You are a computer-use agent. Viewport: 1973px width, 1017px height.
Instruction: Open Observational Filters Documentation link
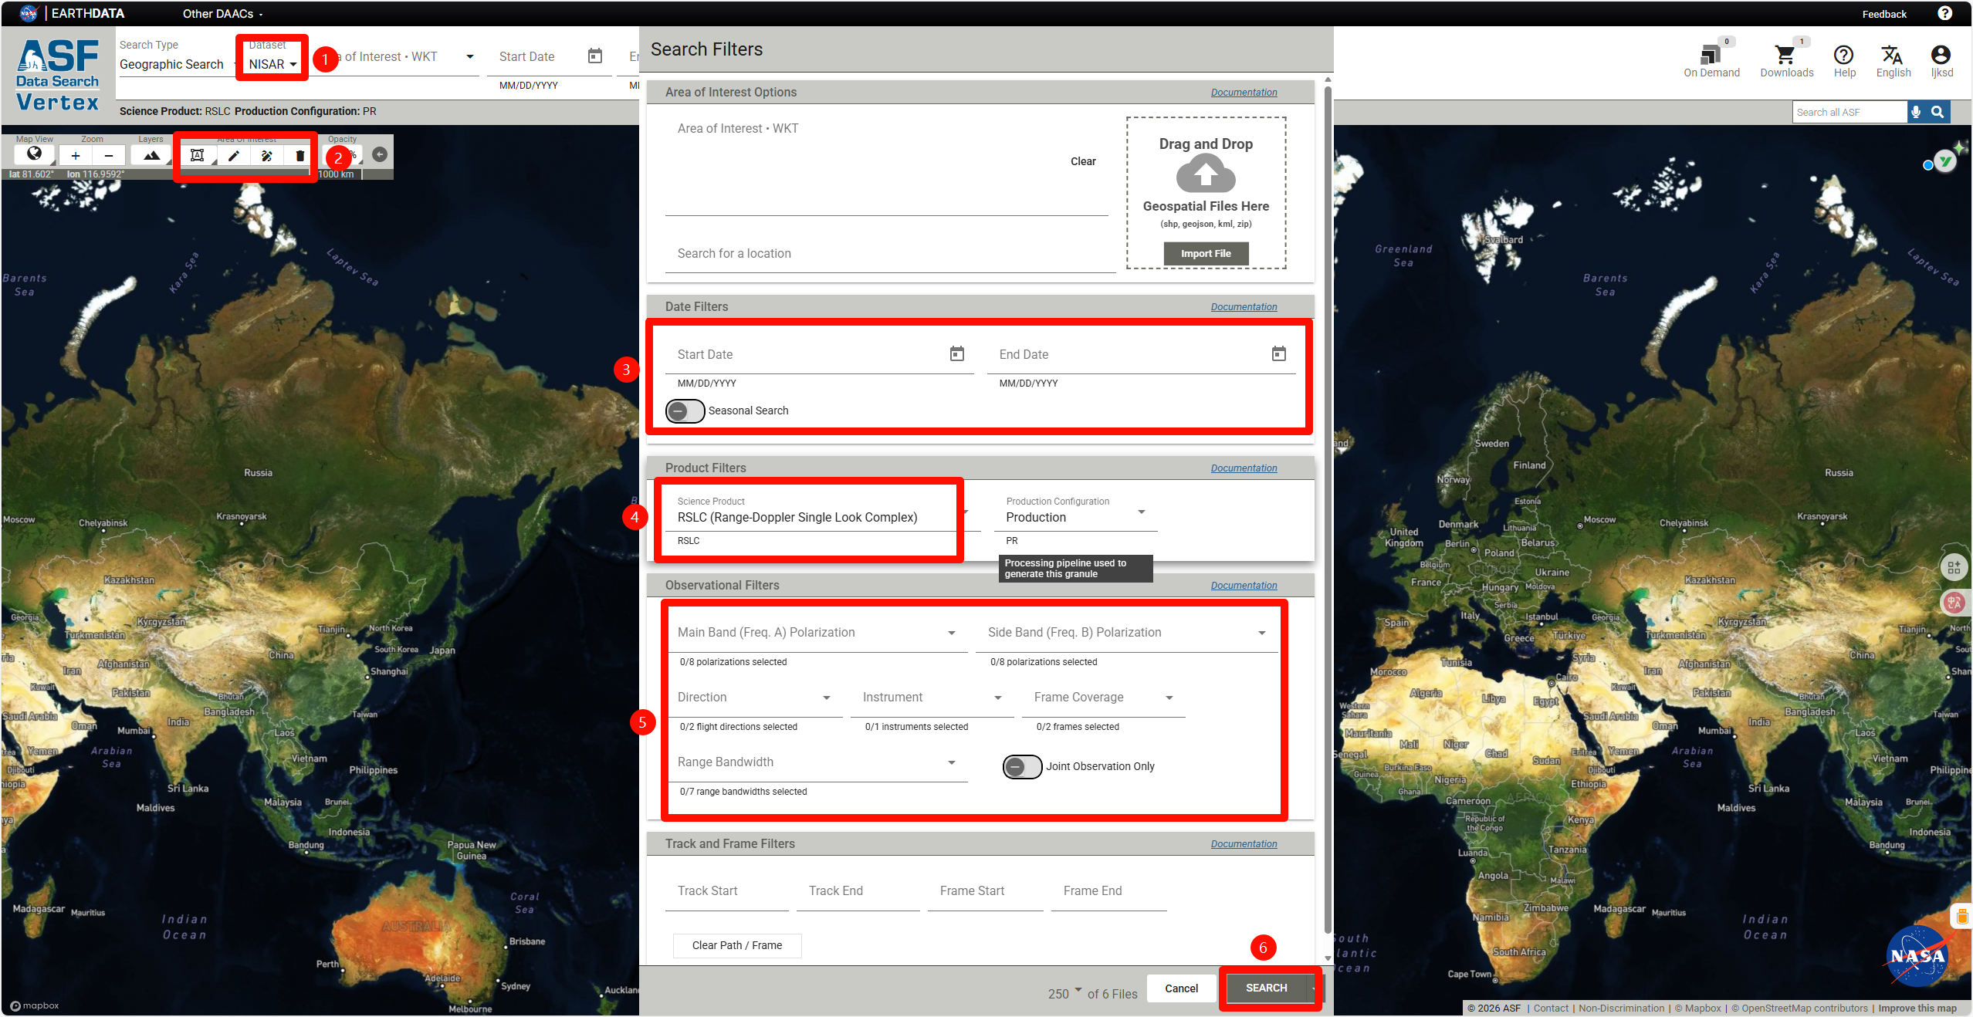[1244, 585]
